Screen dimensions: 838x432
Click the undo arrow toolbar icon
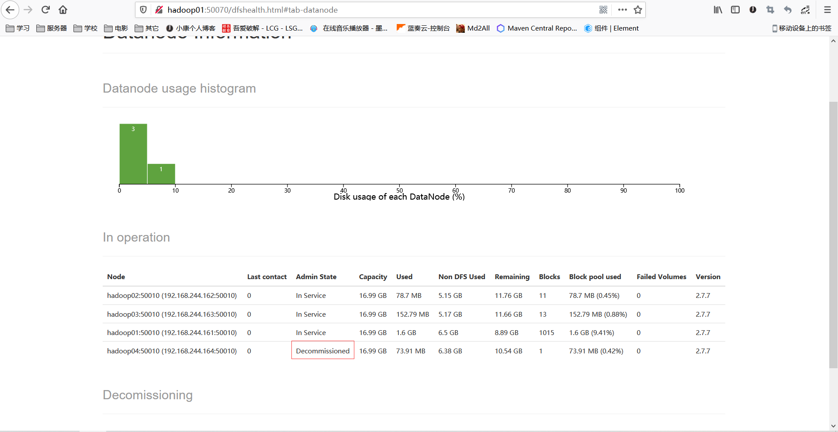(788, 10)
